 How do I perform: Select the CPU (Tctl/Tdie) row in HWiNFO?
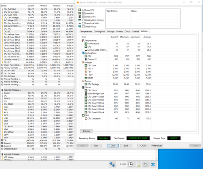click(x=37, y=9)
